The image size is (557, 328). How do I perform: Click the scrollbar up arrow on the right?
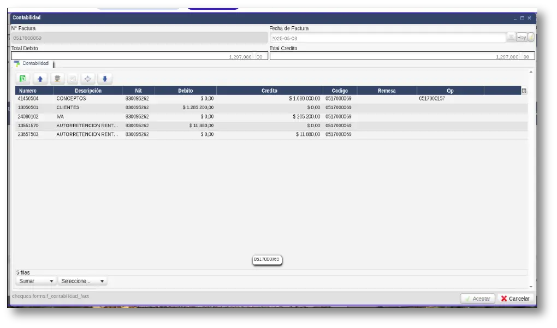pyautogui.click(x=531, y=72)
